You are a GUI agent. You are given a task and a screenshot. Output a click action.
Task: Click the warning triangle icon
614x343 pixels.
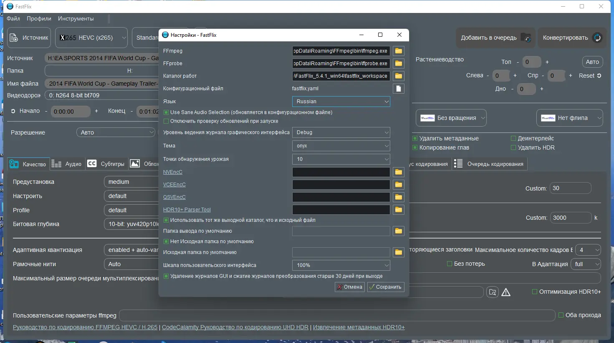506,292
